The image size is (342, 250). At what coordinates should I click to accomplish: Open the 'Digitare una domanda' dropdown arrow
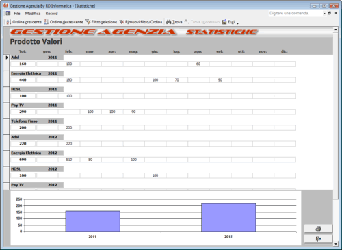(324, 14)
